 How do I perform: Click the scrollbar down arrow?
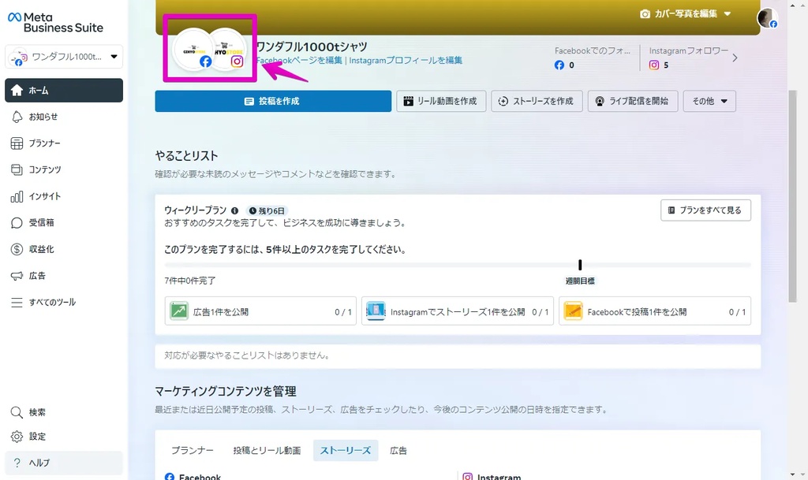click(x=792, y=474)
